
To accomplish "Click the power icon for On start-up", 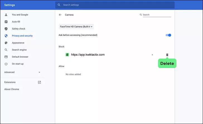I will (6, 64).
